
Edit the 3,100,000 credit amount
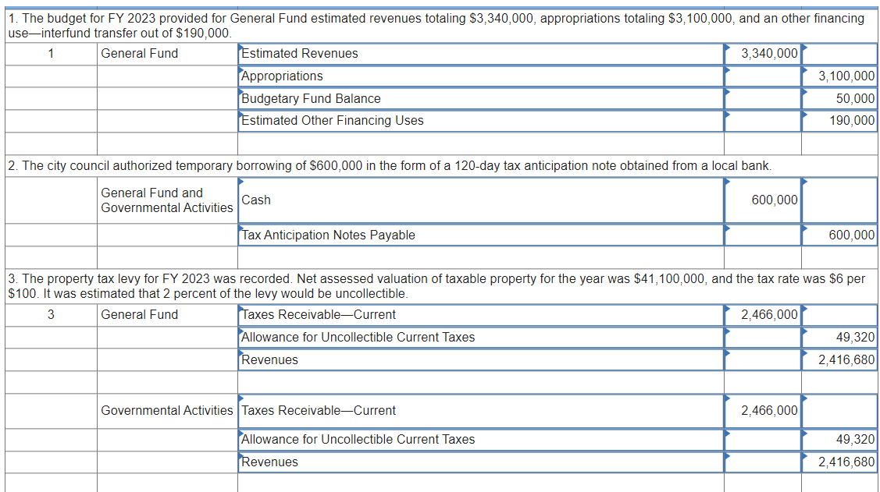tap(839, 76)
